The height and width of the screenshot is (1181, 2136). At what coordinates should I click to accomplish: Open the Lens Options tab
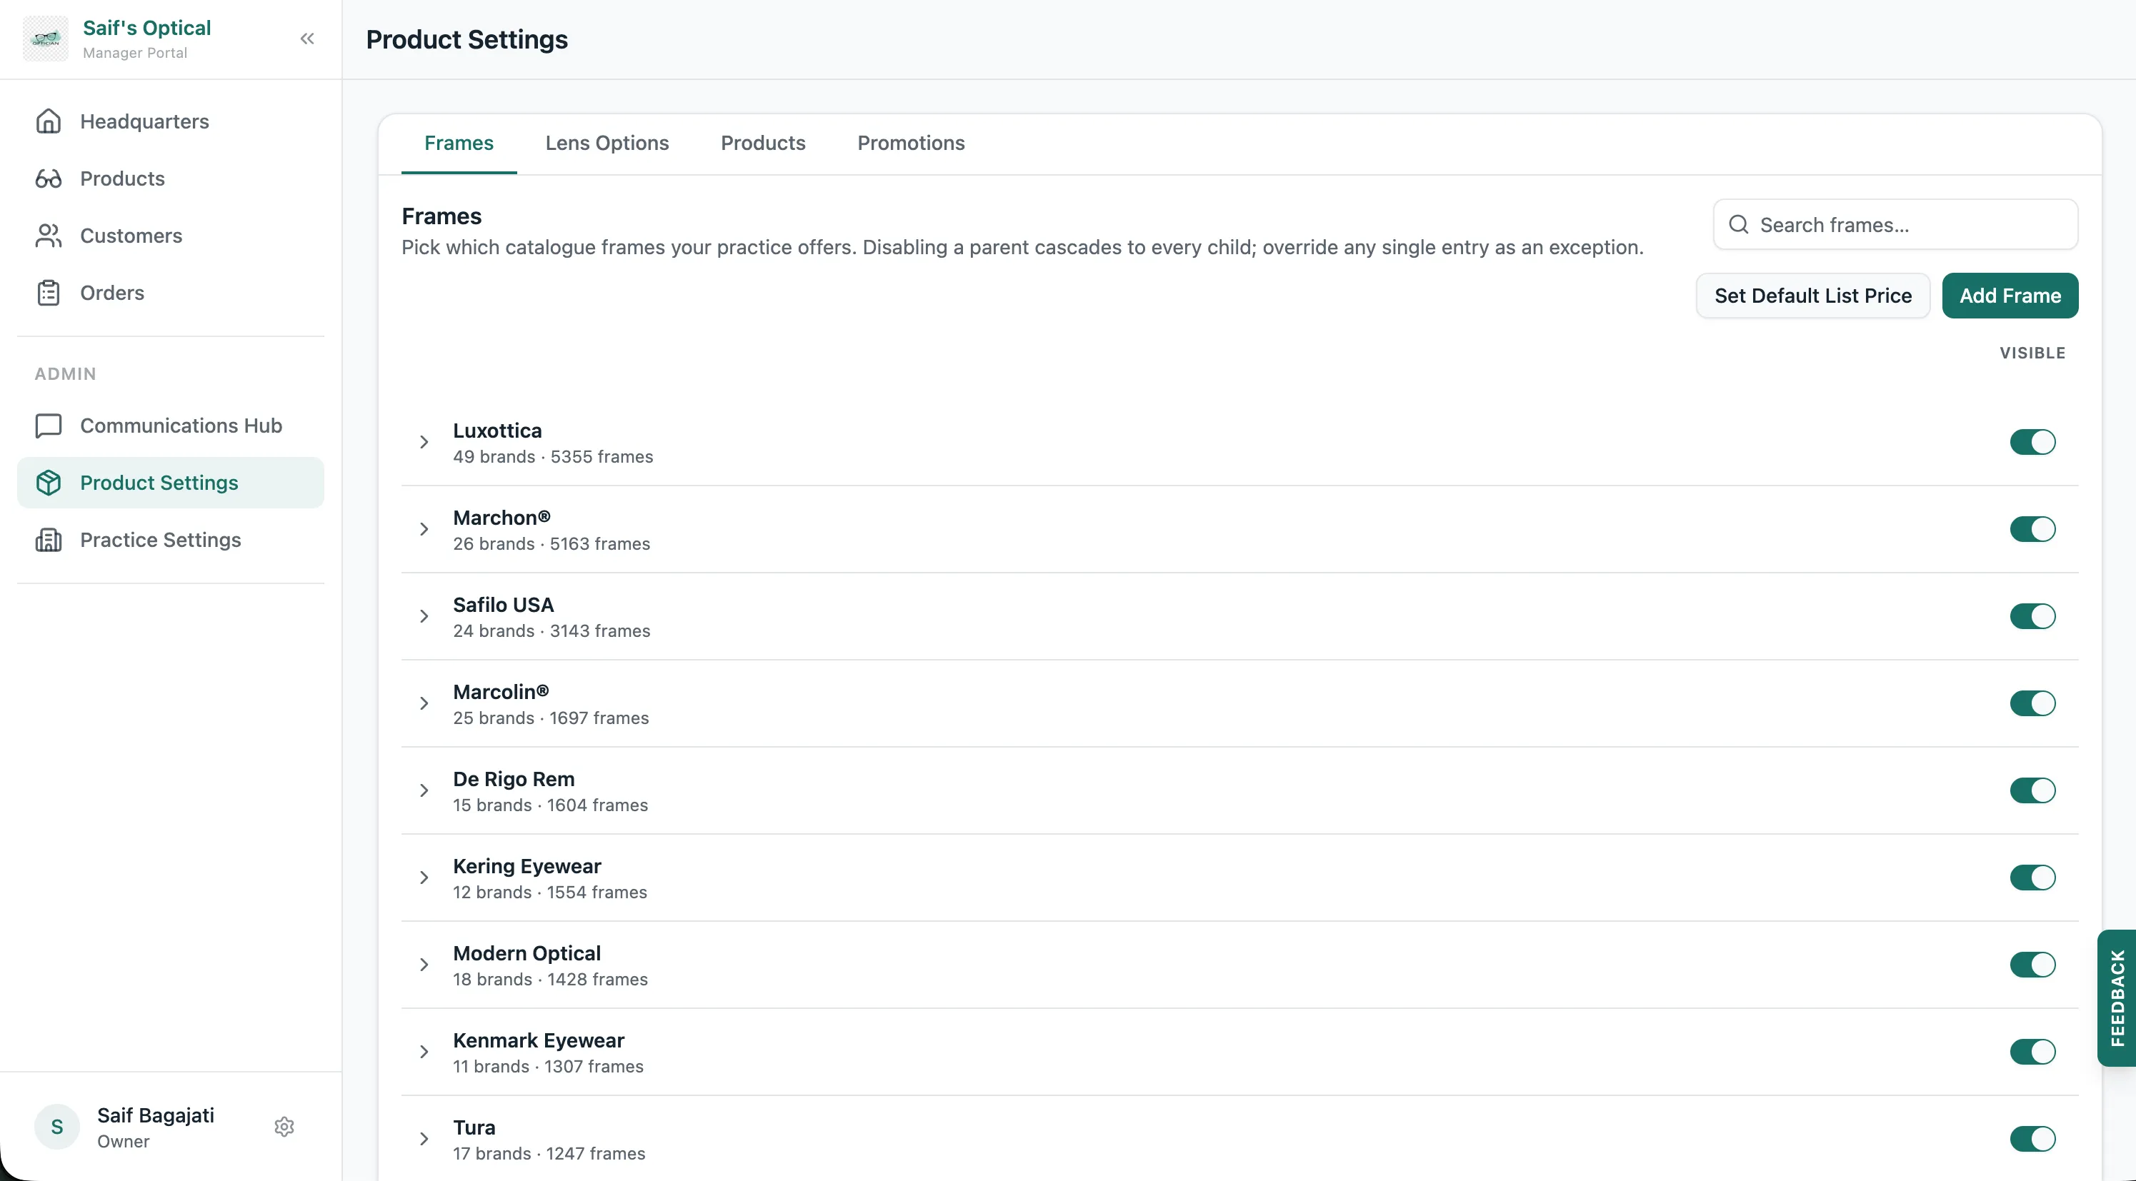coord(607,143)
